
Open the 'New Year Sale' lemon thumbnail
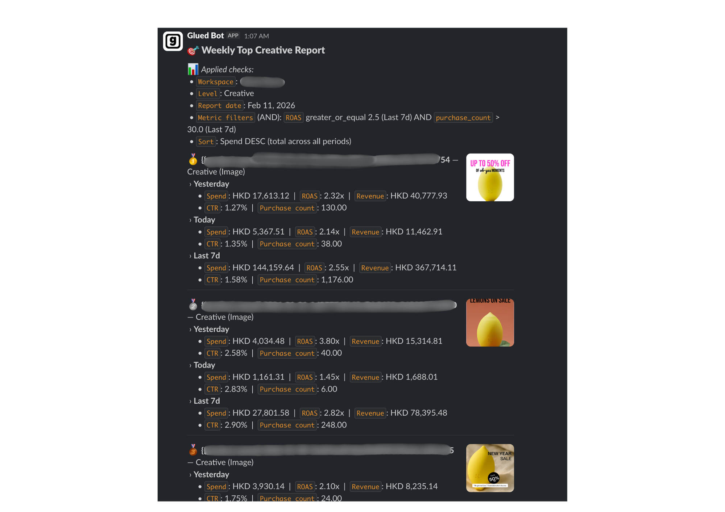[x=490, y=468]
